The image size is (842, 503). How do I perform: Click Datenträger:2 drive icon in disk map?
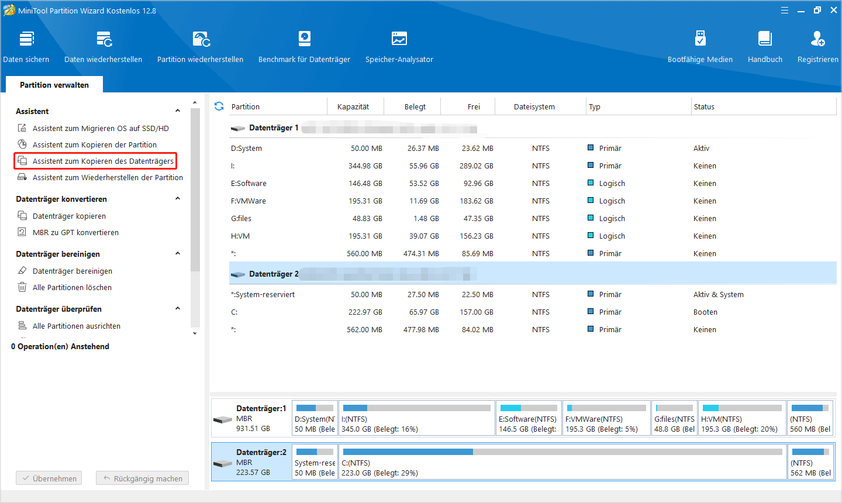pos(223,463)
